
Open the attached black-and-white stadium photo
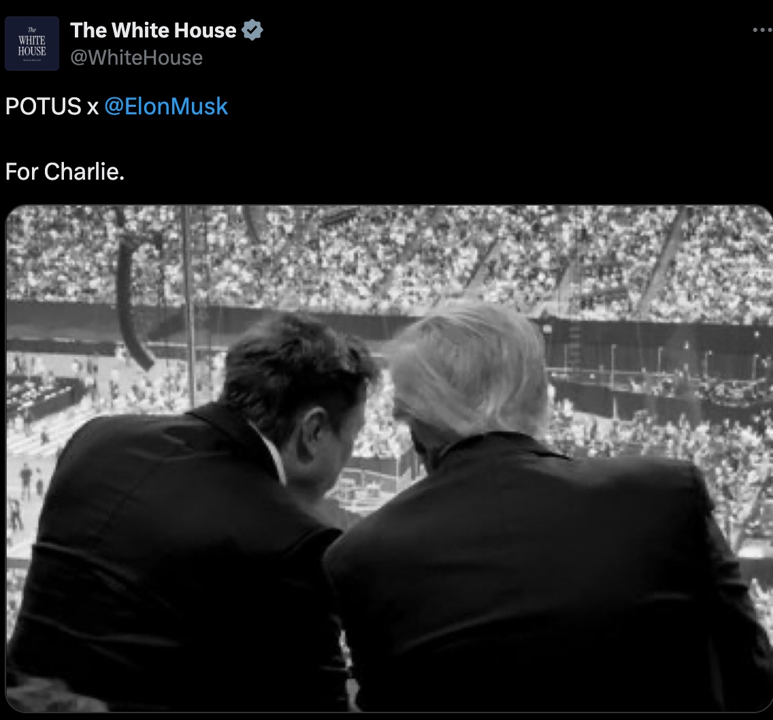tap(389, 459)
